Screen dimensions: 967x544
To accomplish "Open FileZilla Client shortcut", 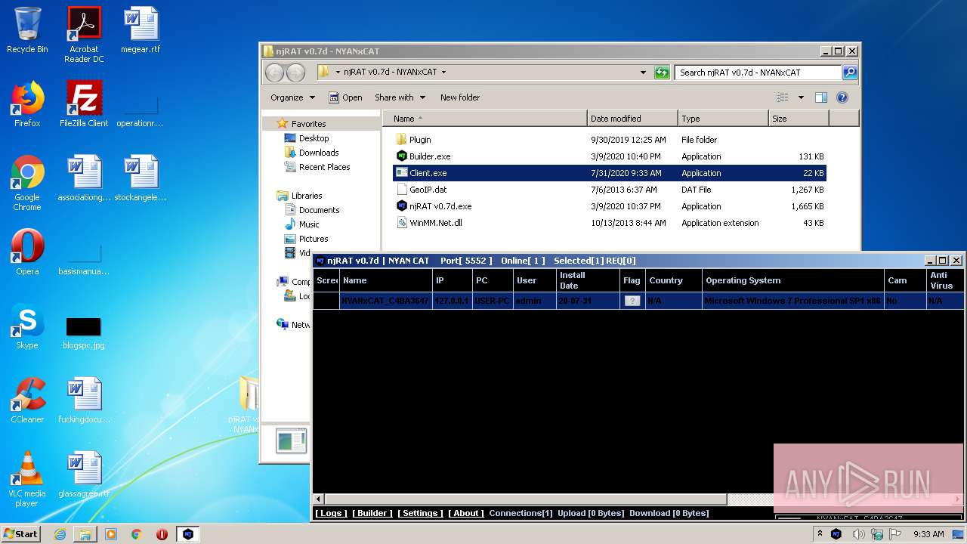I will (84, 104).
